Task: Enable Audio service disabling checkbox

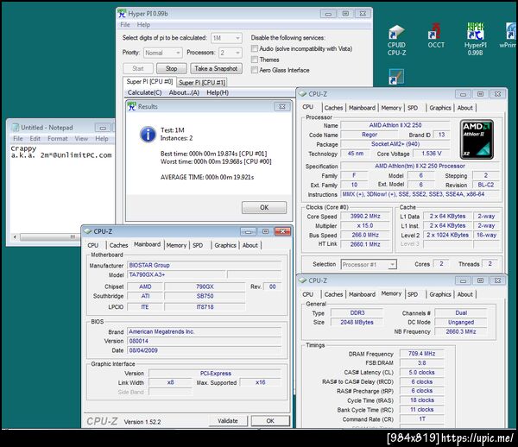Action: tap(255, 48)
